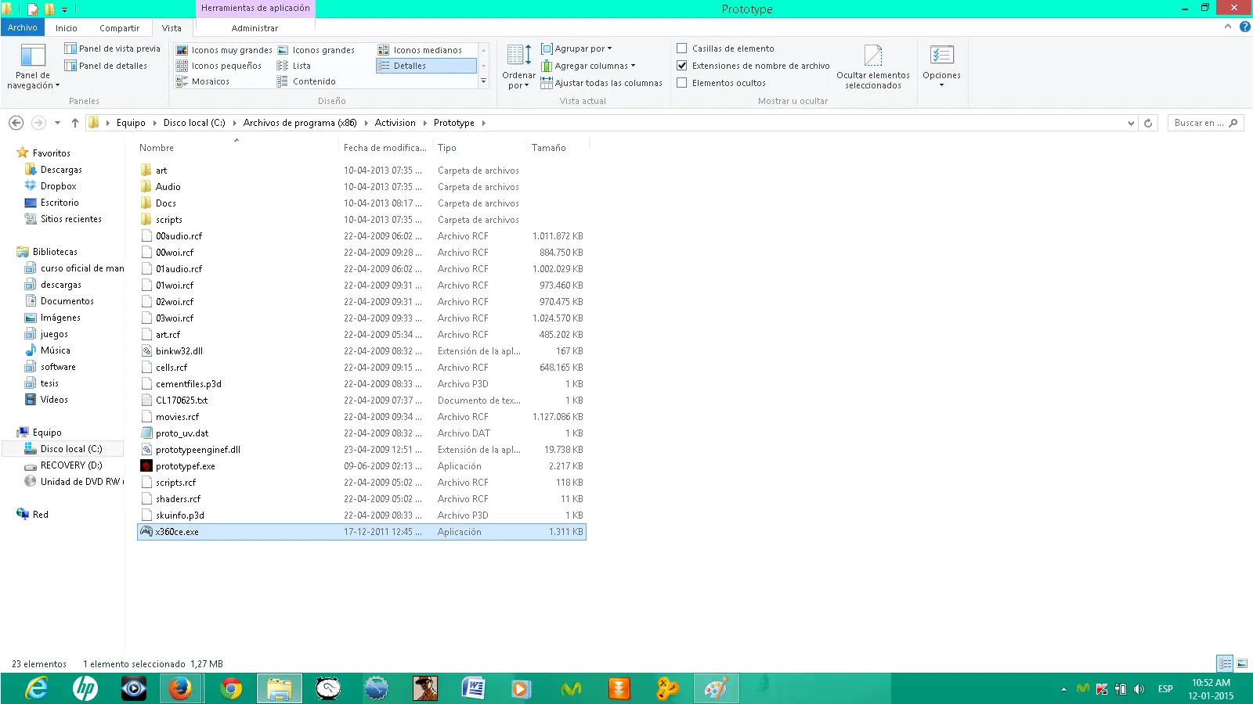Screen dimensions: 1253x704
Task: Click Ocultar elementos seleccionados
Action: [873, 66]
